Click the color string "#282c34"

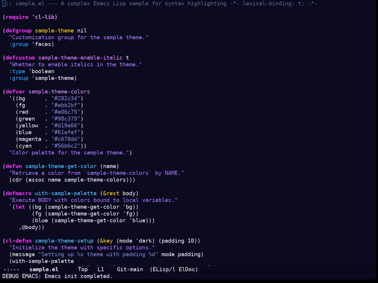[66, 98]
